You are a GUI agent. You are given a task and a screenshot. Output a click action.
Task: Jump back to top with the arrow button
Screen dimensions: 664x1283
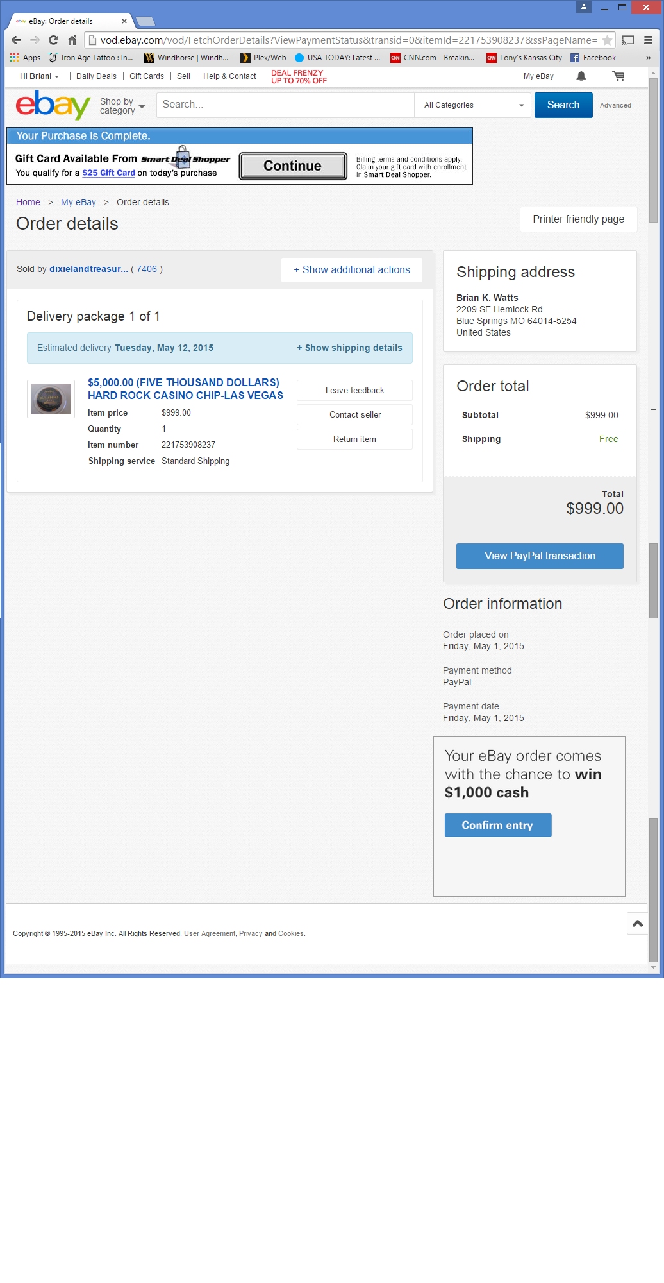638,924
